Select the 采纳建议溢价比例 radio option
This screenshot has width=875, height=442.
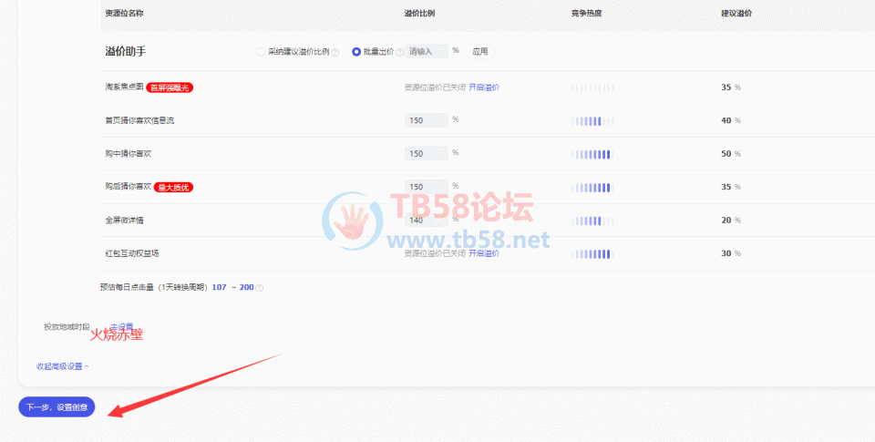pyautogui.click(x=261, y=52)
